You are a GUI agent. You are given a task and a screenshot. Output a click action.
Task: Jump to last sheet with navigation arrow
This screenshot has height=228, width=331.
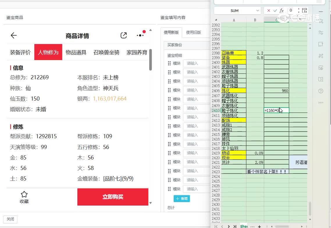click(234, 226)
